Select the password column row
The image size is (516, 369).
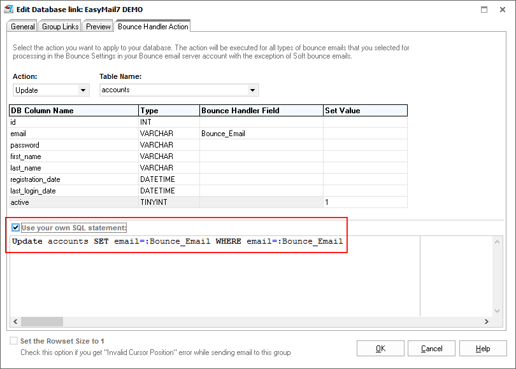tap(208, 145)
